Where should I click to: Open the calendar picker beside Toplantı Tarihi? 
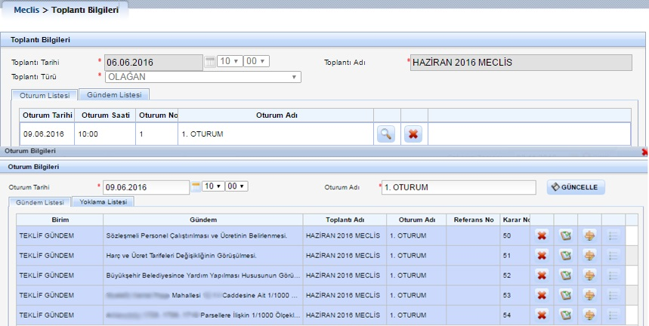pos(210,62)
